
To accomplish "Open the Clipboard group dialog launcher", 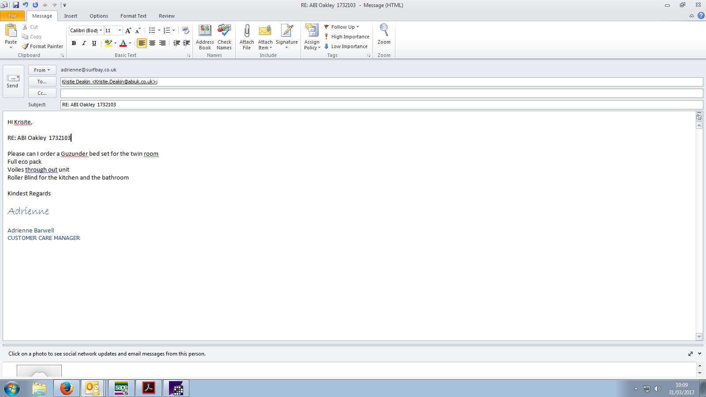I will coord(62,56).
